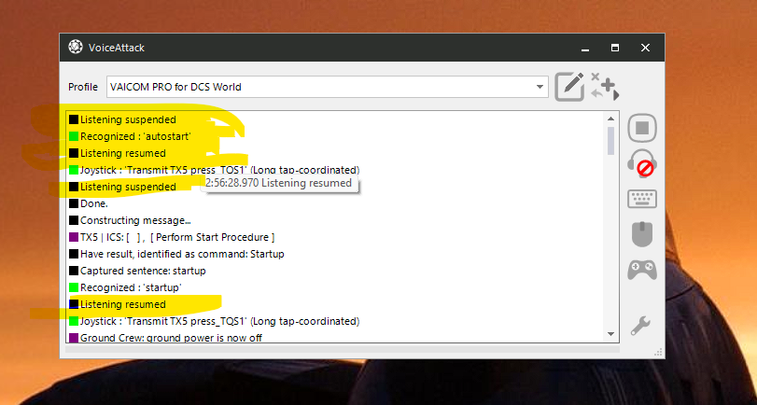Maximize the VoiceAttack window
Image resolution: width=757 pixels, height=405 pixels.
point(615,48)
